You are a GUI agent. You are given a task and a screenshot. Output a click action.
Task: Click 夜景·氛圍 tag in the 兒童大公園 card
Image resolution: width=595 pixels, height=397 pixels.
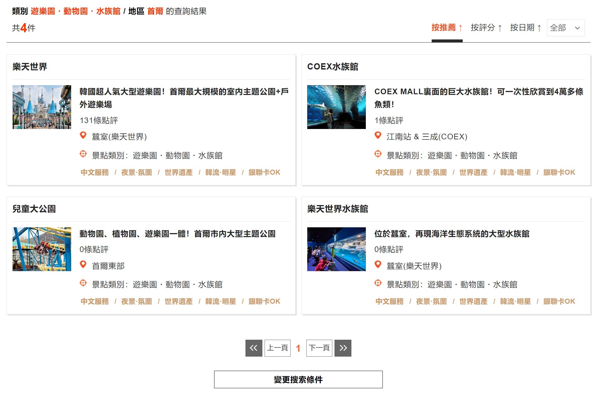point(137,302)
